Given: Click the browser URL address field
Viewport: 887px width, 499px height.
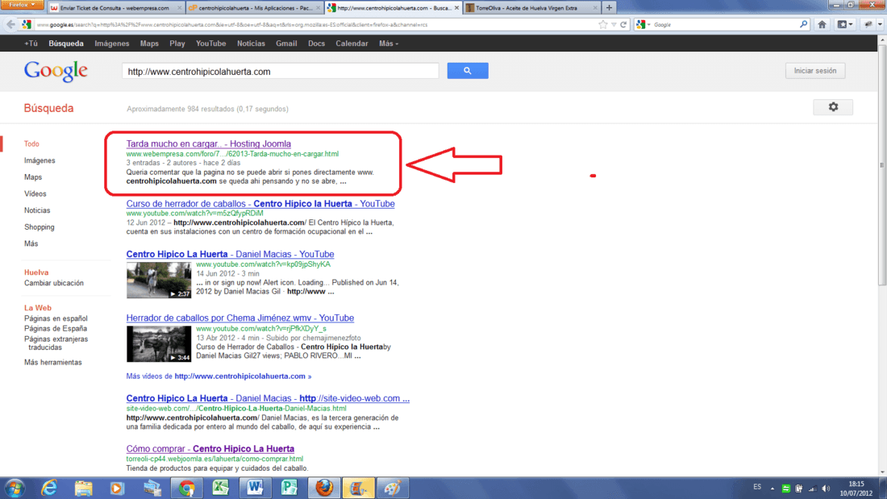Looking at the screenshot, I should tap(315, 25).
